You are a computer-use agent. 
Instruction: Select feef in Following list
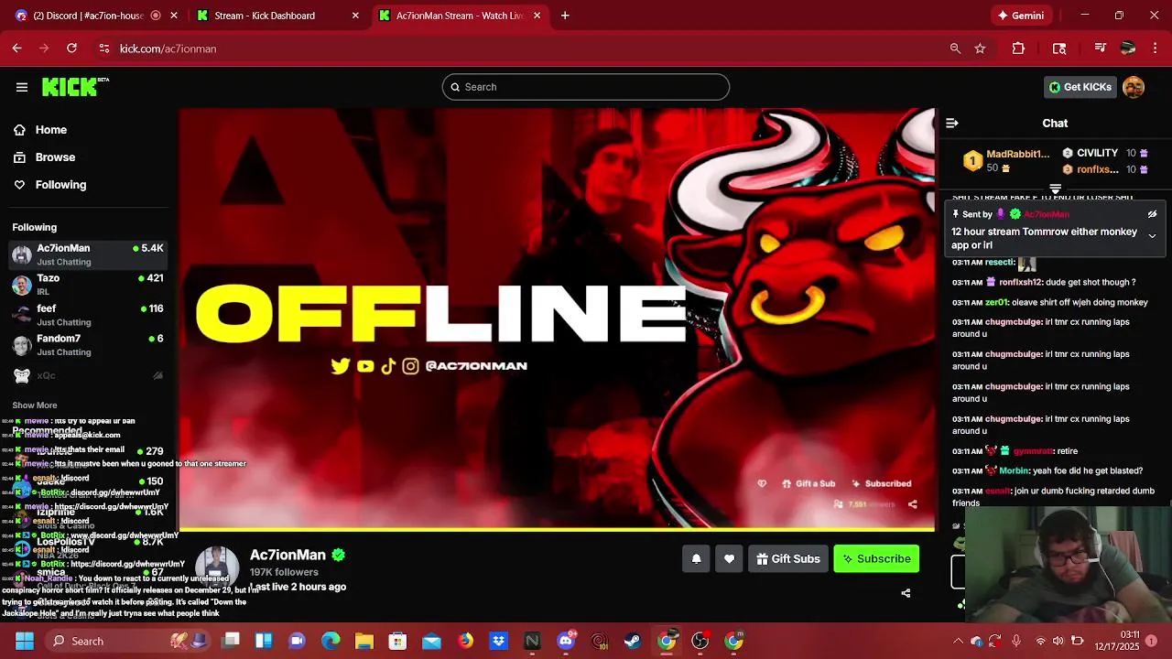(x=87, y=315)
